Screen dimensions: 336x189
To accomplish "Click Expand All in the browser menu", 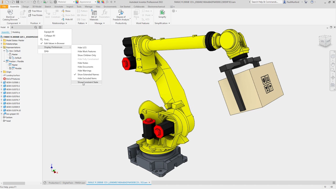I will 49,31.
